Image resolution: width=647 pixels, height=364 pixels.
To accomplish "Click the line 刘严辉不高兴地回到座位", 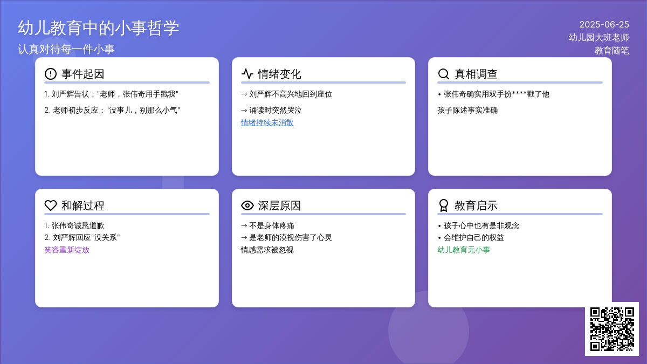I will 286,94.
